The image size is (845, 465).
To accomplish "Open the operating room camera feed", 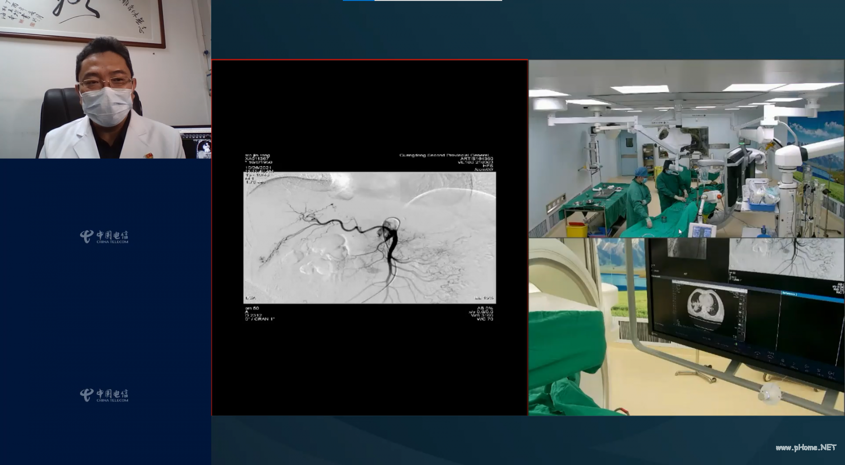I will tap(686, 149).
